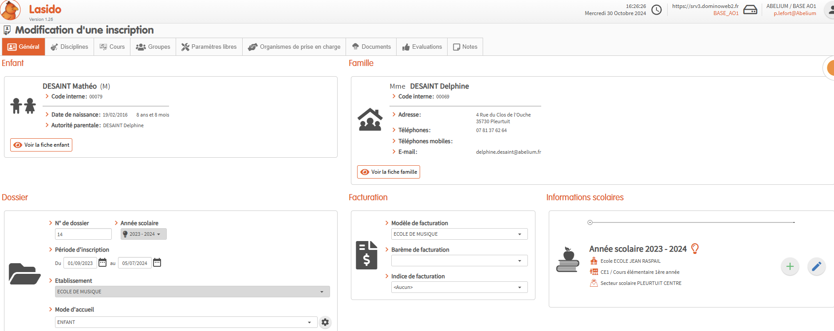Click the N° de dossier field
834x331 pixels.
tap(83, 234)
